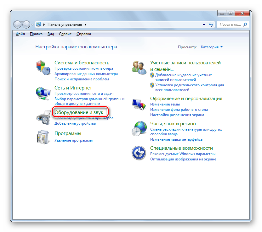Screen dimensions: 262x232
Task: Click the System and Security shield icon
Action: pyautogui.click(x=43, y=68)
